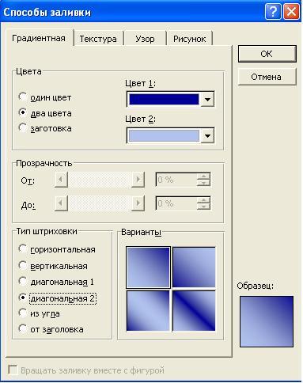Select the заготовка radio button
303x383 pixels.
click(x=23, y=127)
